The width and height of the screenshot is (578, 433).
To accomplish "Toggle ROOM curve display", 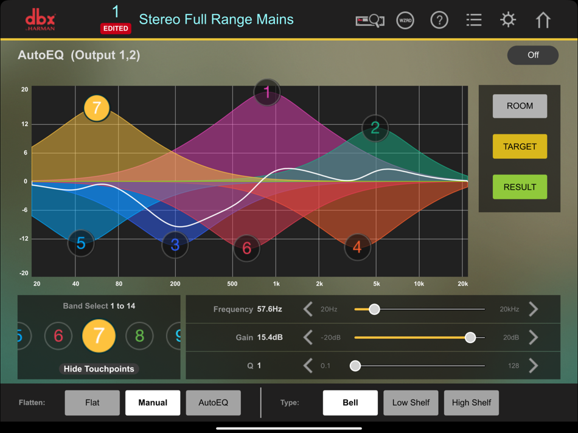I will [520, 106].
